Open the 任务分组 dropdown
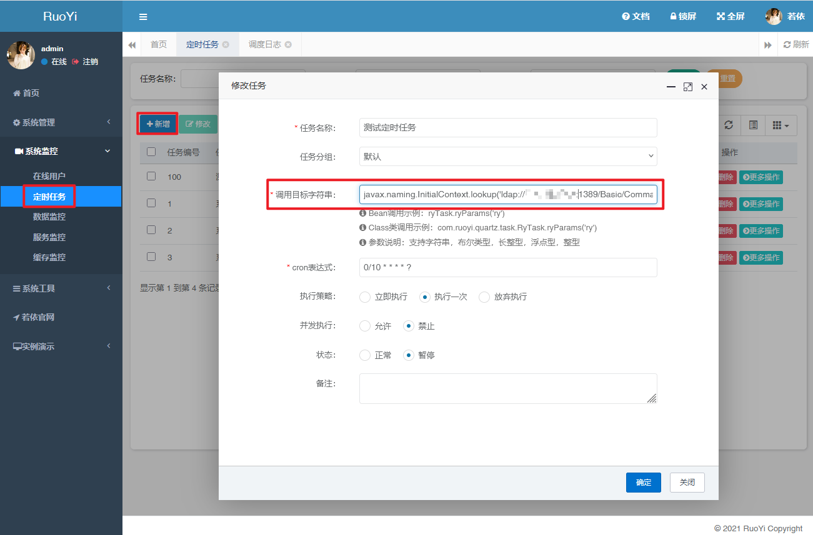Screen dimensions: 813x535 click(508, 156)
